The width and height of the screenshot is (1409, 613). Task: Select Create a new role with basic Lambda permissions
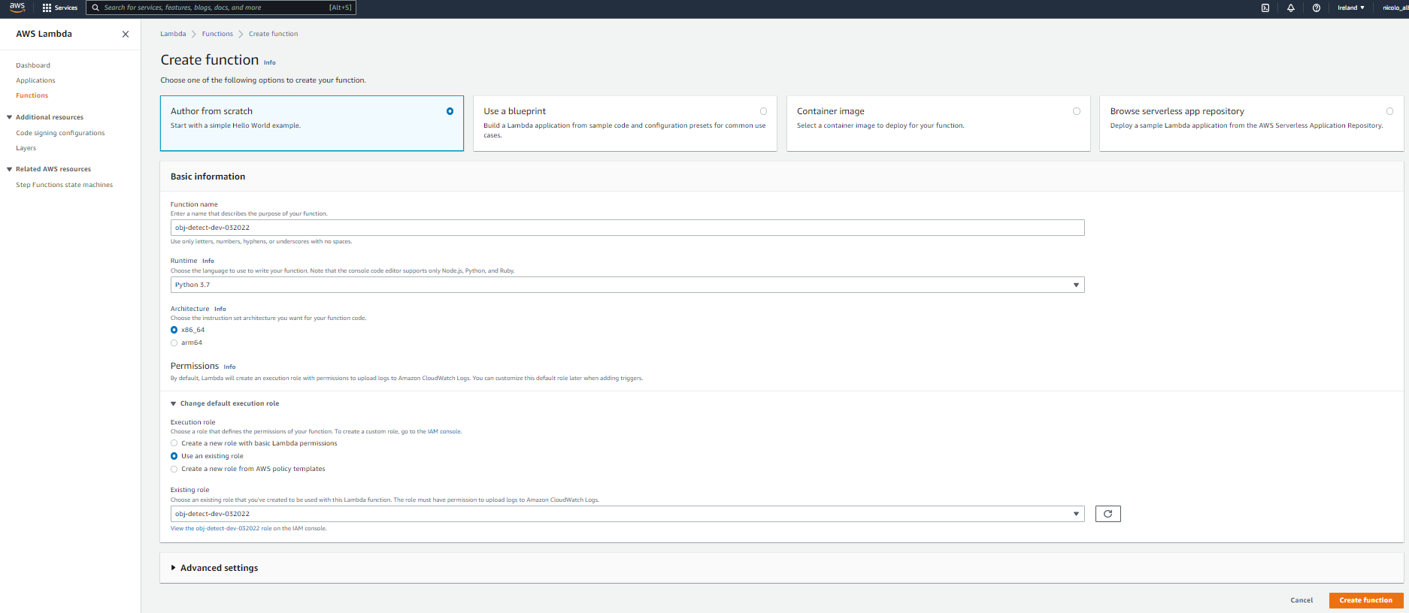pyautogui.click(x=174, y=443)
